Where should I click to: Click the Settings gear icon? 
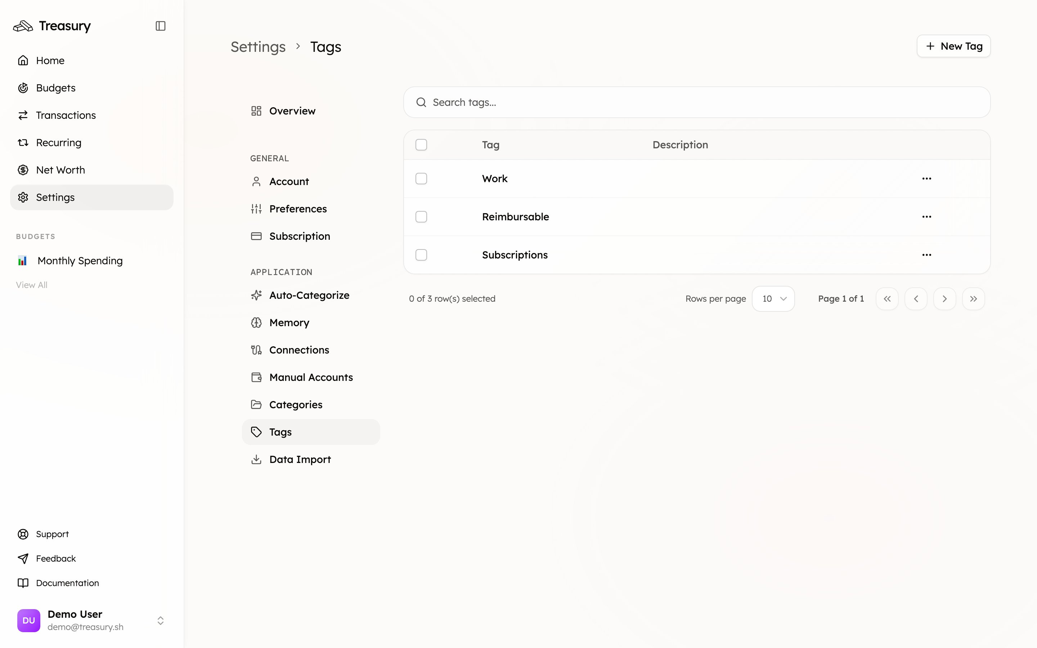23,198
